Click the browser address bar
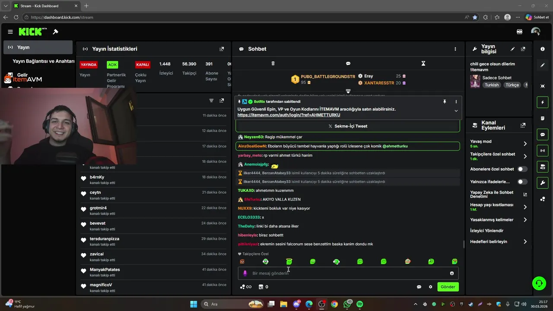The height and width of the screenshot is (311, 553). [x=242, y=17]
